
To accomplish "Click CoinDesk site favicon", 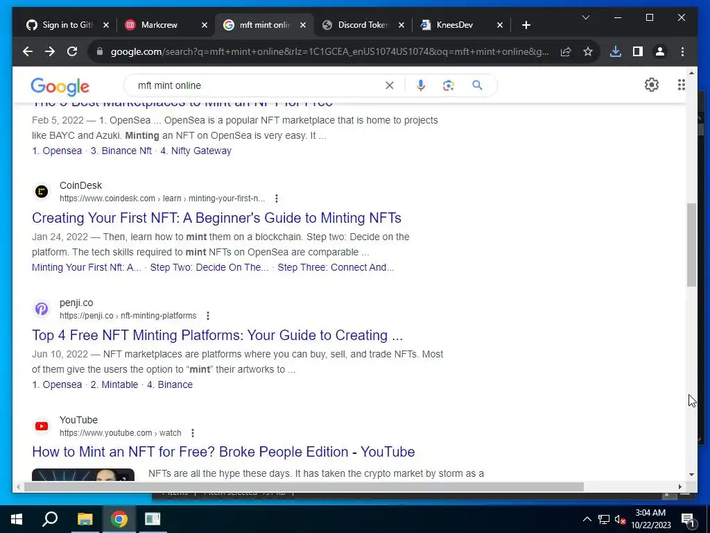I will click(42, 192).
